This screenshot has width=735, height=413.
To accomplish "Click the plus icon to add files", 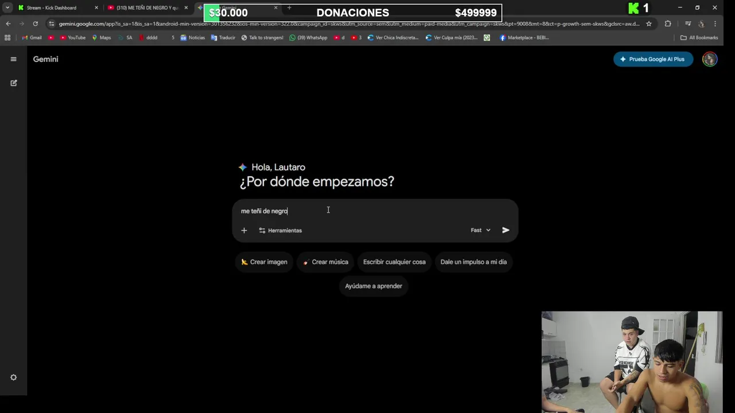I will (244, 230).
